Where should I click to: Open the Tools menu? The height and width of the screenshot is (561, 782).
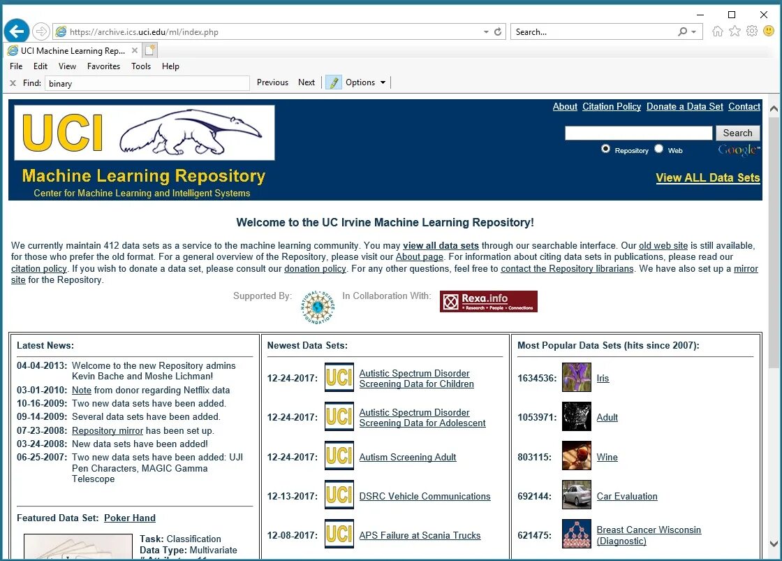140,66
